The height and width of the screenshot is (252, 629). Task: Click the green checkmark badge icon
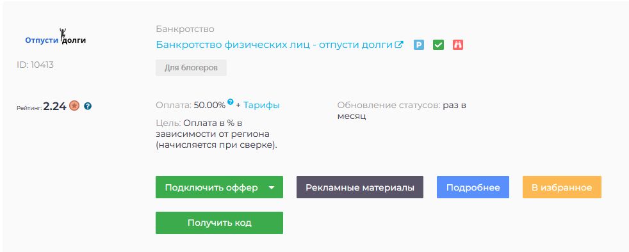439,45
